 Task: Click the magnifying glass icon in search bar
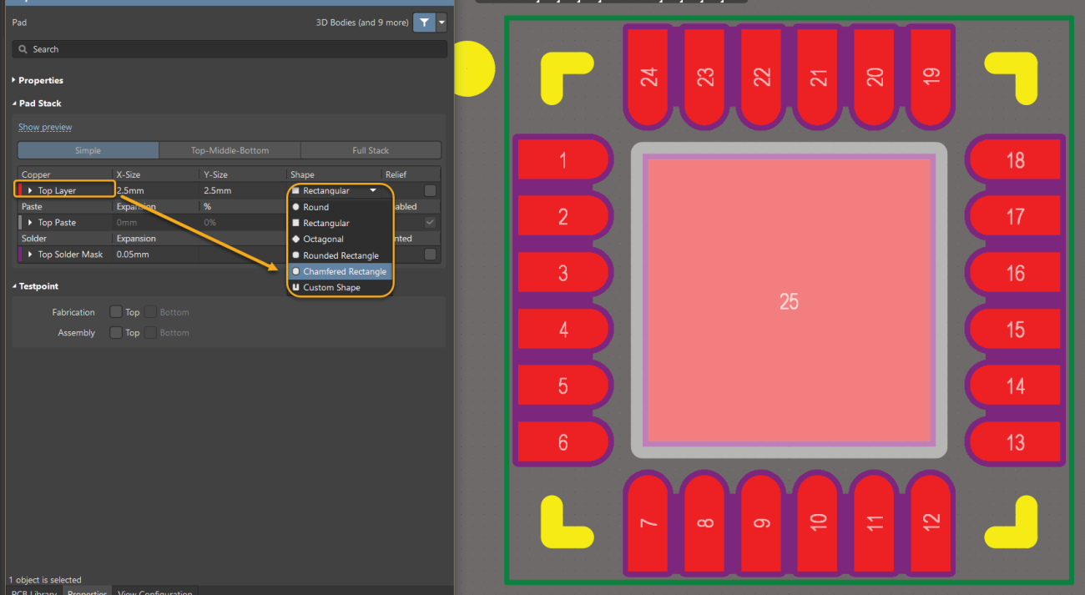coord(23,48)
